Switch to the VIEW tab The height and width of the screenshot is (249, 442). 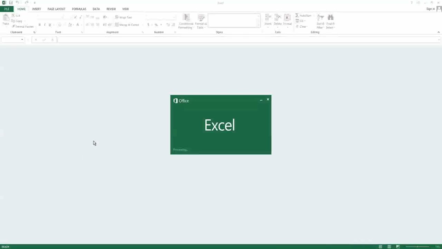(125, 9)
